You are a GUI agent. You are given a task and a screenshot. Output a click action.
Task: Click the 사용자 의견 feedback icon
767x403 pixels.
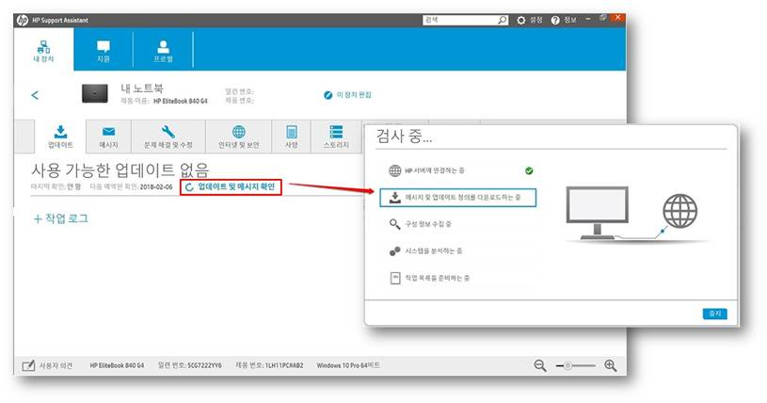(x=29, y=365)
